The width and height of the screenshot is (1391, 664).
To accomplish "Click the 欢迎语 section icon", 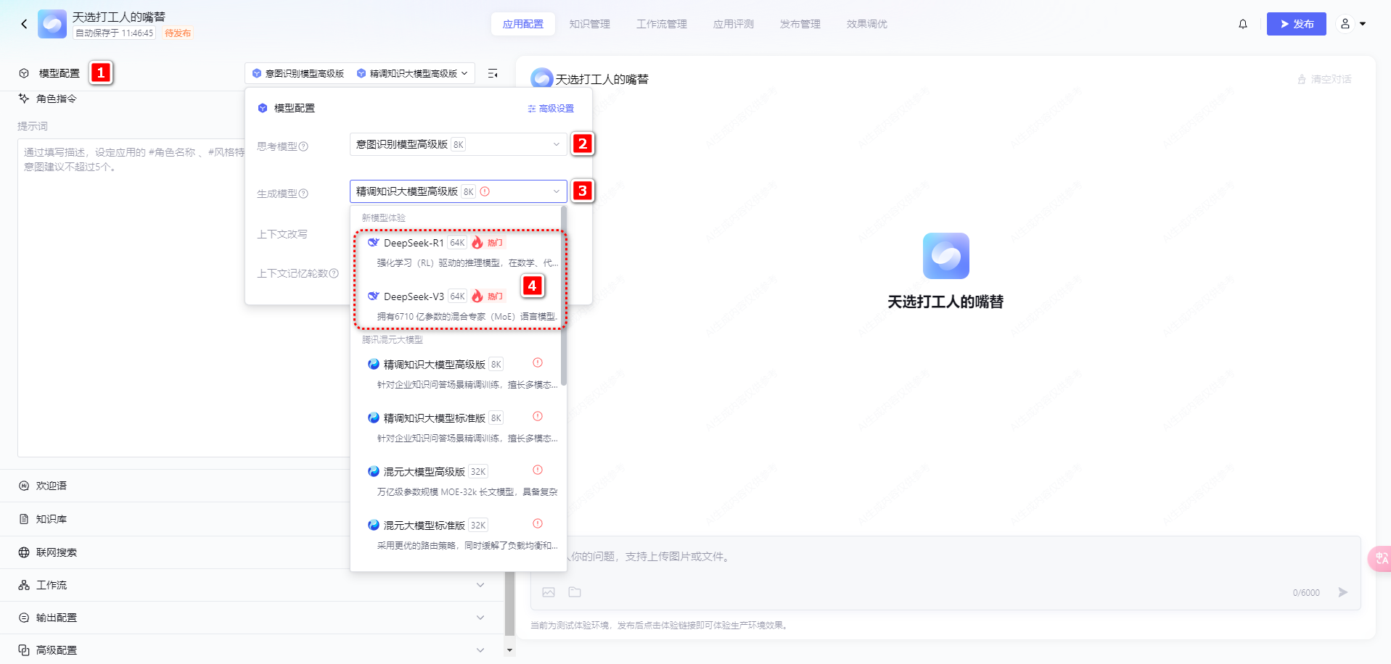I will [x=24, y=486].
